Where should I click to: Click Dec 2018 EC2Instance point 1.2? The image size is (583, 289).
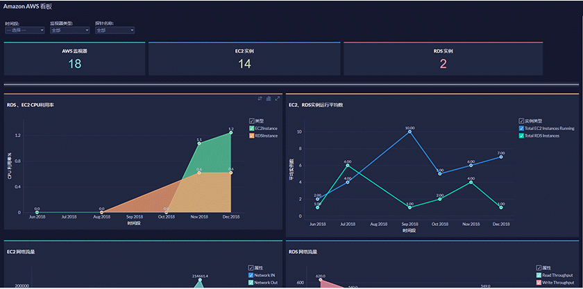point(231,132)
